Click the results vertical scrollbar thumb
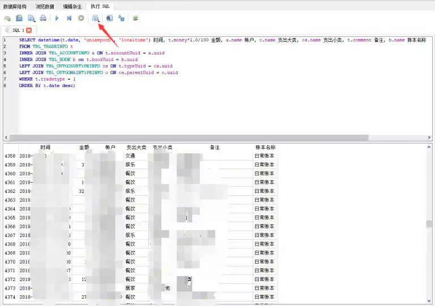 (x=429, y=225)
